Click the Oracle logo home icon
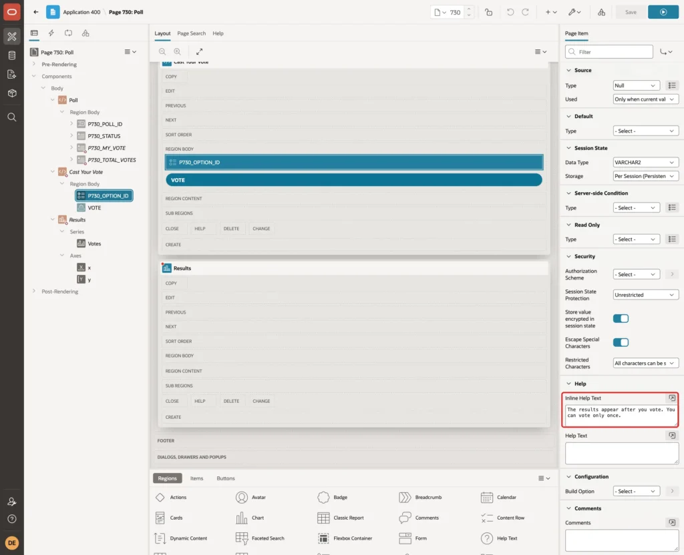The image size is (684, 555). 12,12
